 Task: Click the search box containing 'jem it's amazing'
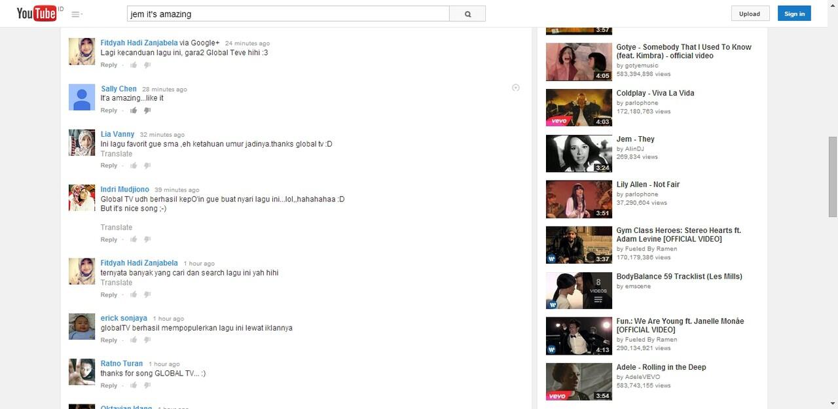pyautogui.click(x=288, y=14)
